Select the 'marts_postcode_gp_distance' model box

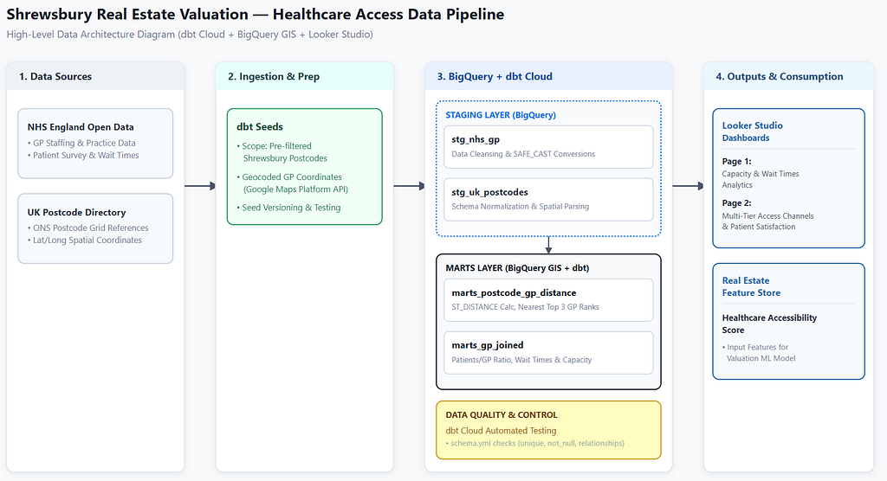548,300
